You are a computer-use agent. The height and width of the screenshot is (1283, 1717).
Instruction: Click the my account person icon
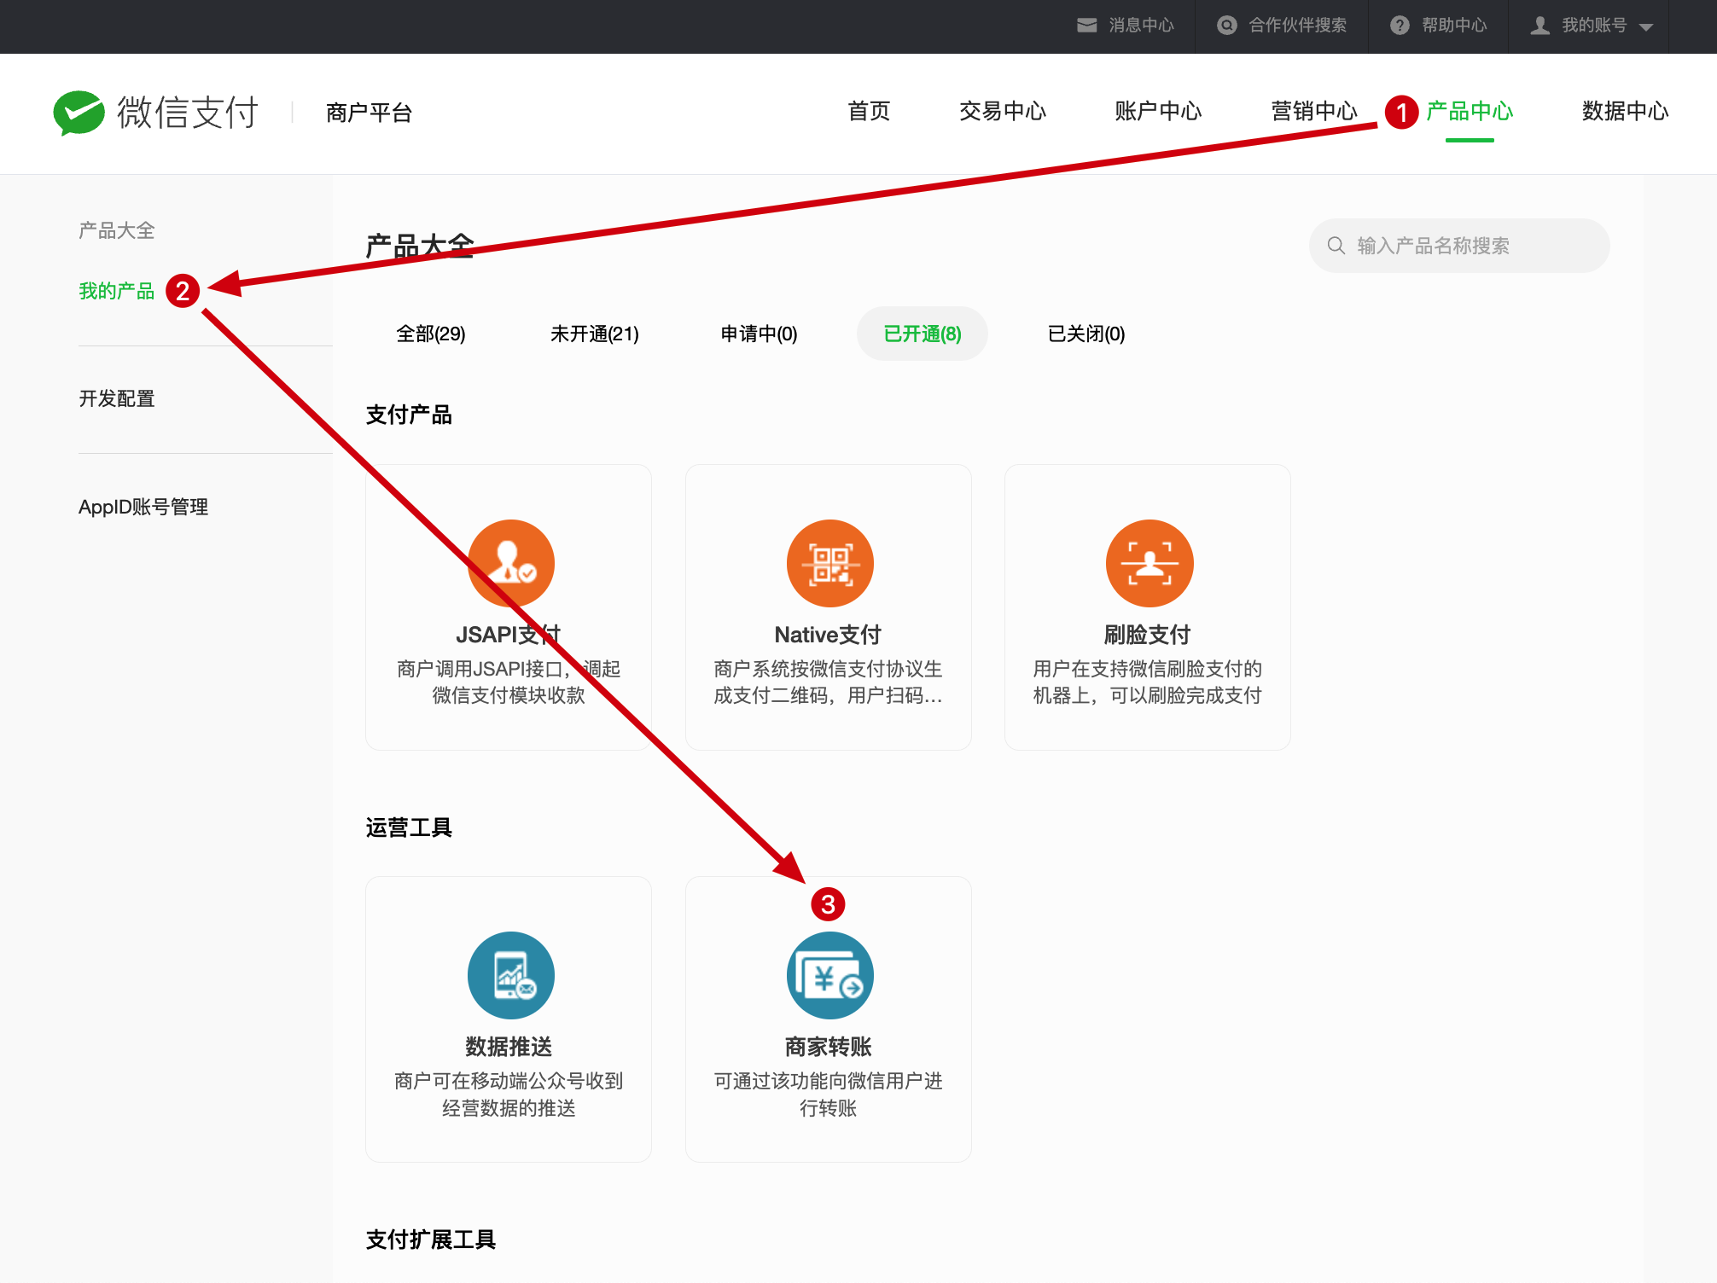pos(1539,26)
